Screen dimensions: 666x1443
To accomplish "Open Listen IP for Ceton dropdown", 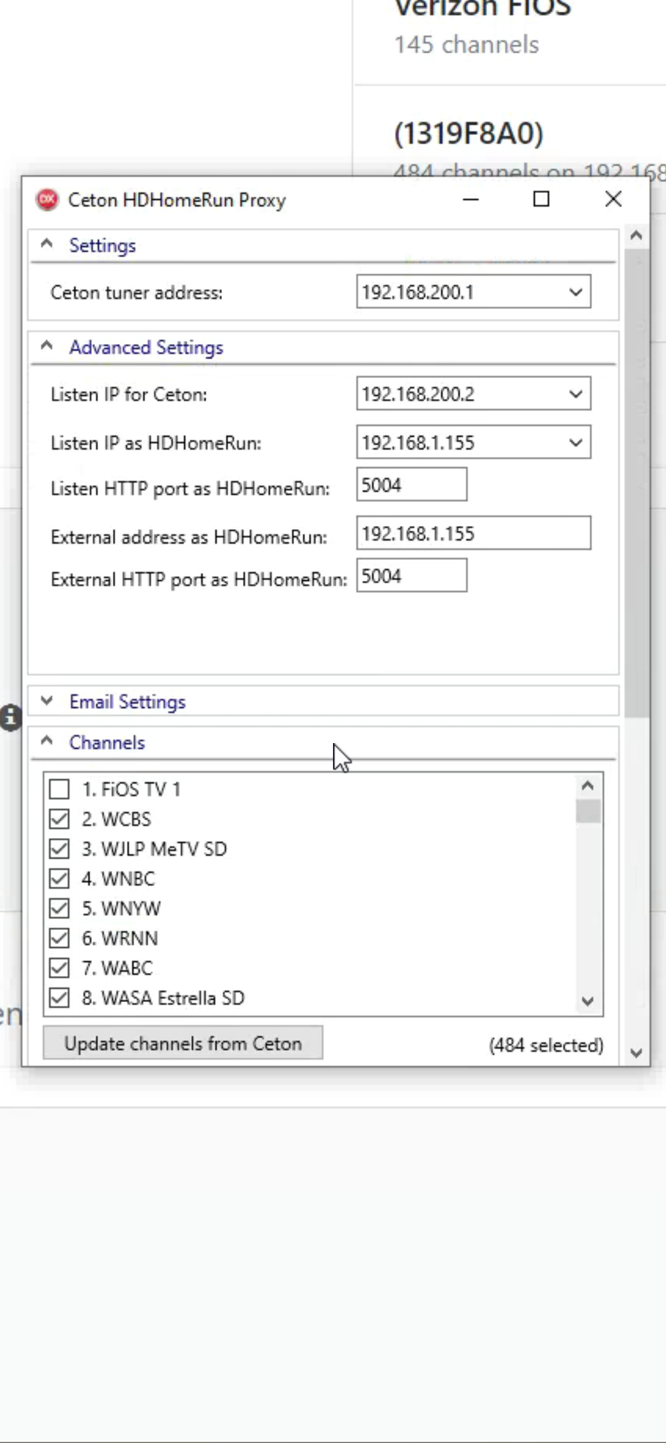I will (575, 394).
